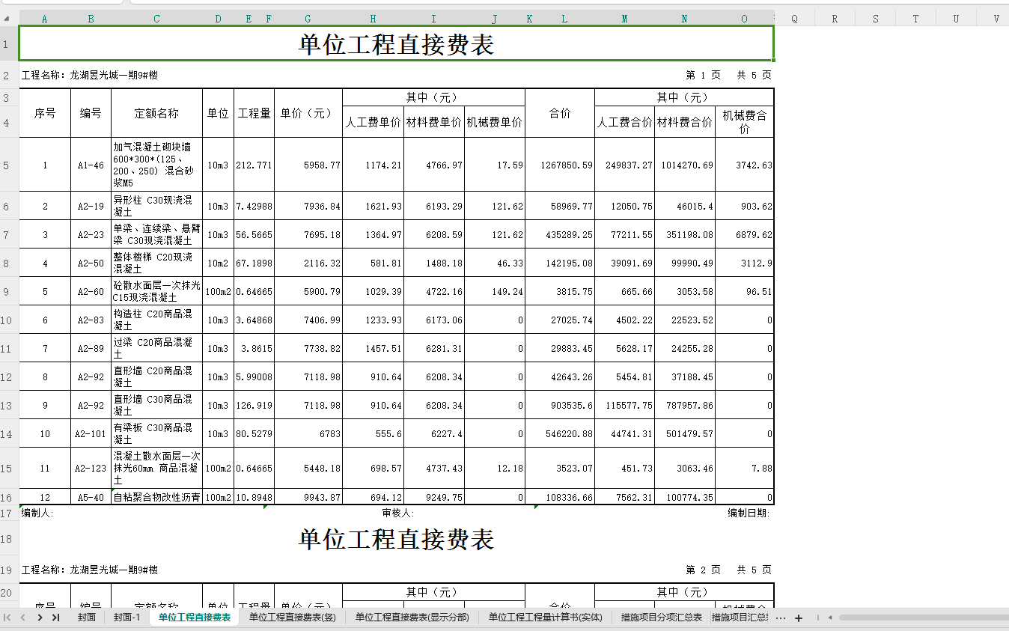Click cell with value 1267850.59
This screenshot has width=1009, height=631.
[560, 165]
